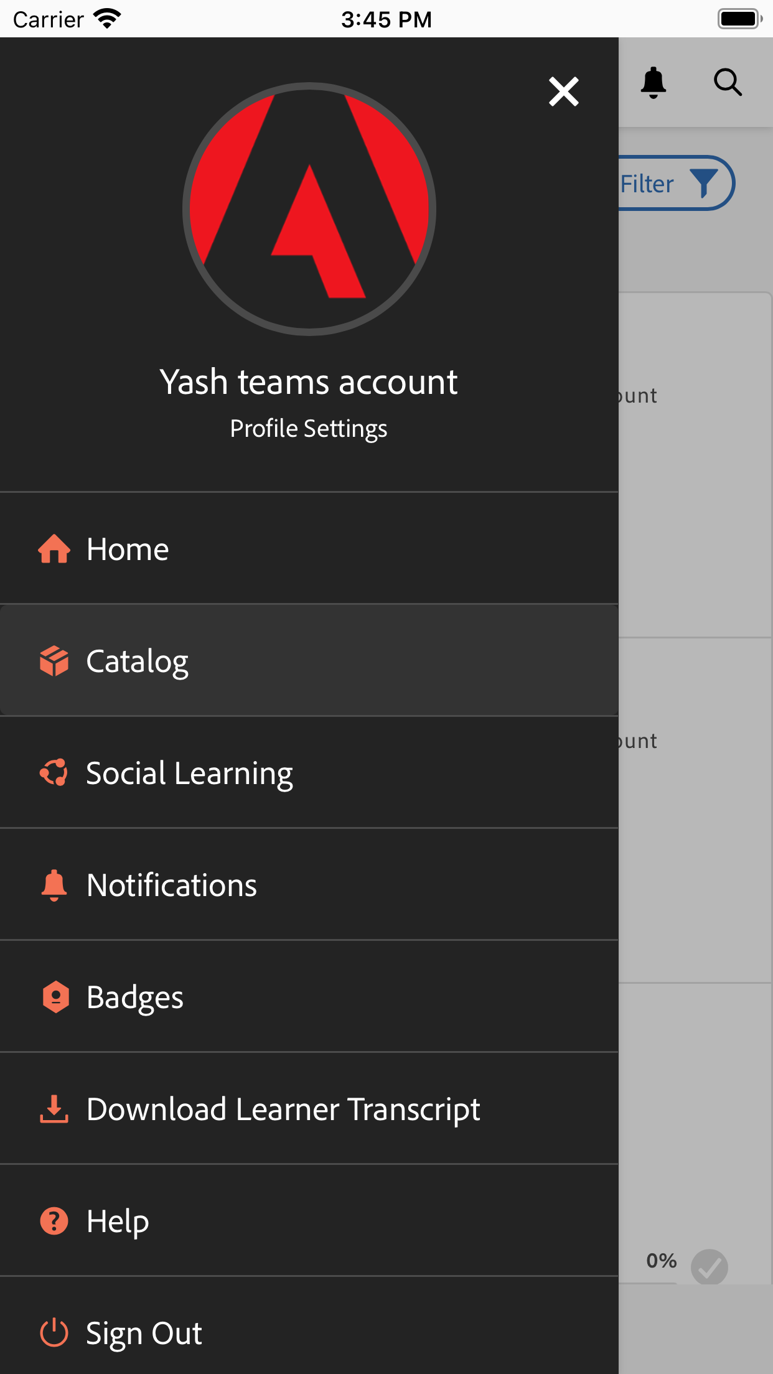Click the Help question mark icon
773x1374 pixels.
pyautogui.click(x=54, y=1221)
